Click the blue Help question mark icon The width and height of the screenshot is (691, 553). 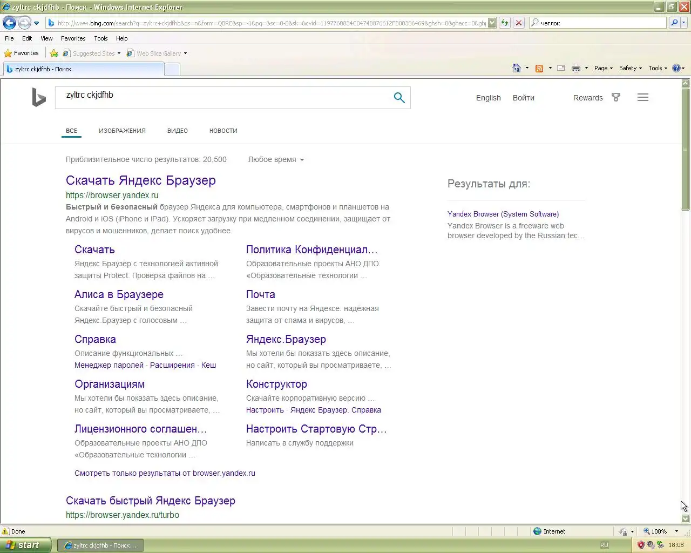click(x=676, y=68)
